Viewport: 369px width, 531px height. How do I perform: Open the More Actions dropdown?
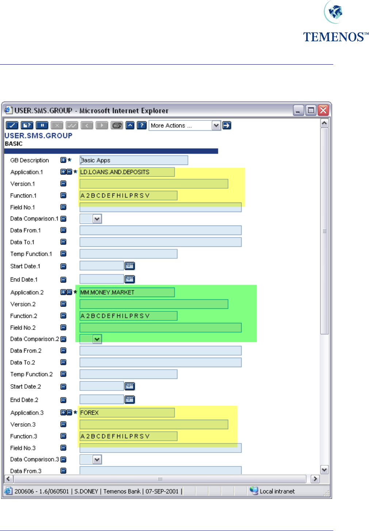[x=216, y=126]
